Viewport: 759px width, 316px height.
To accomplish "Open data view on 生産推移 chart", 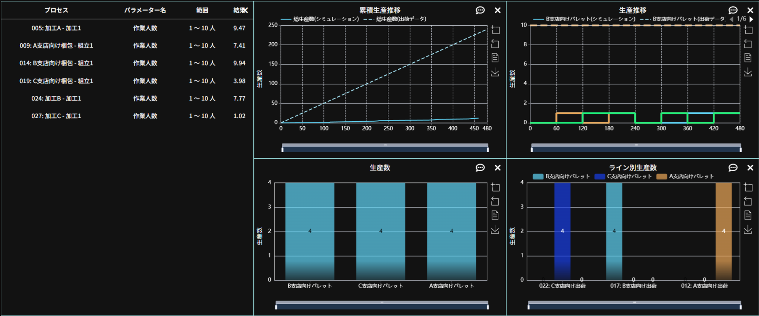I will pos(748,58).
